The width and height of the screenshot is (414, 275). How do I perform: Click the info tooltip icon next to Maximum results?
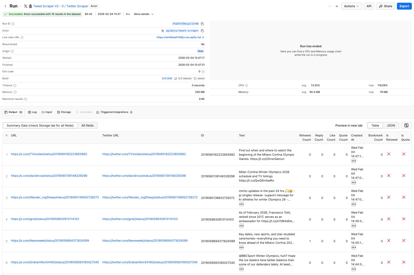click(x=26, y=99)
